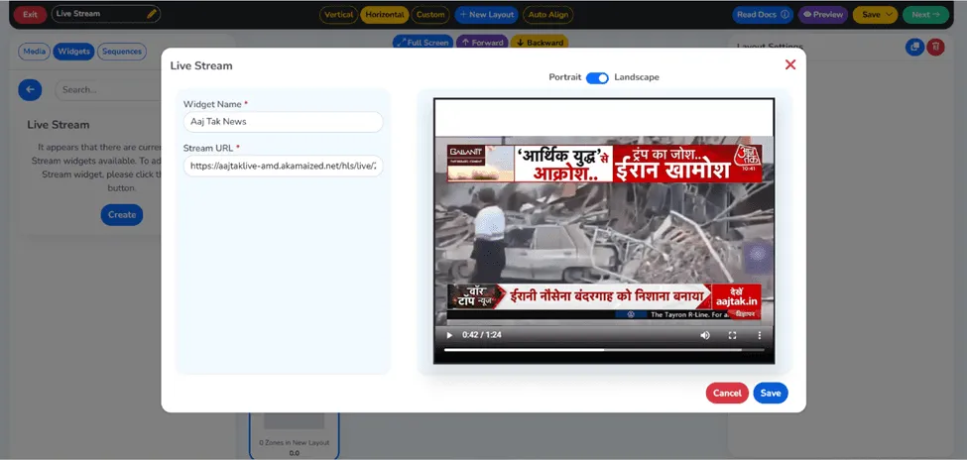Screen dimensions: 967x460
Task: Close the Live Stream dialog with X
Action: pyautogui.click(x=790, y=64)
